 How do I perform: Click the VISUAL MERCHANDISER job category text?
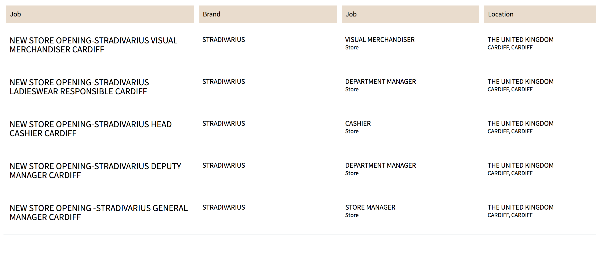(380, 40)
